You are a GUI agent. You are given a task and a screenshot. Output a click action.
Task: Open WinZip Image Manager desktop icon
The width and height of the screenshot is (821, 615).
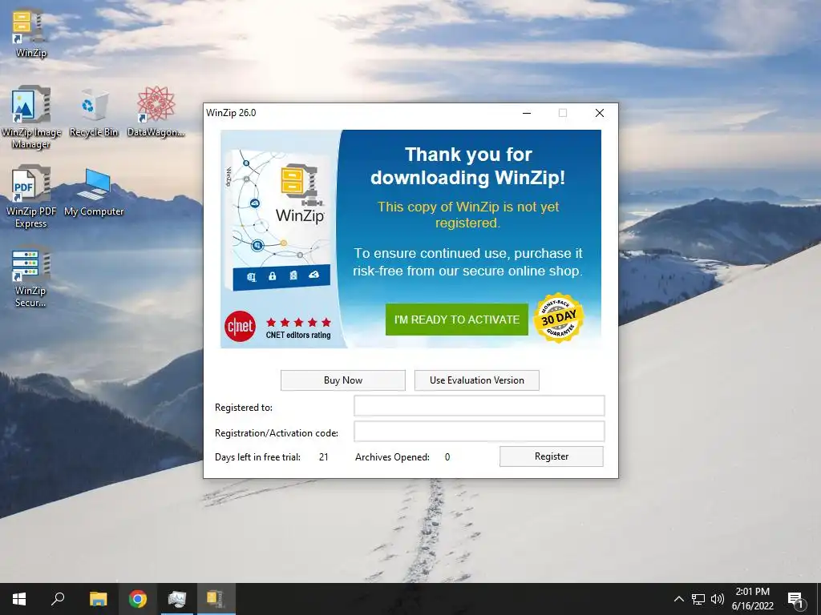[x=31, y=117]
